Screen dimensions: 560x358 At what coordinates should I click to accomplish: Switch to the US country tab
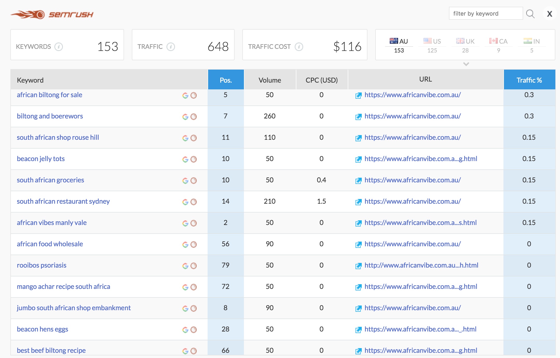coord(432,45)
